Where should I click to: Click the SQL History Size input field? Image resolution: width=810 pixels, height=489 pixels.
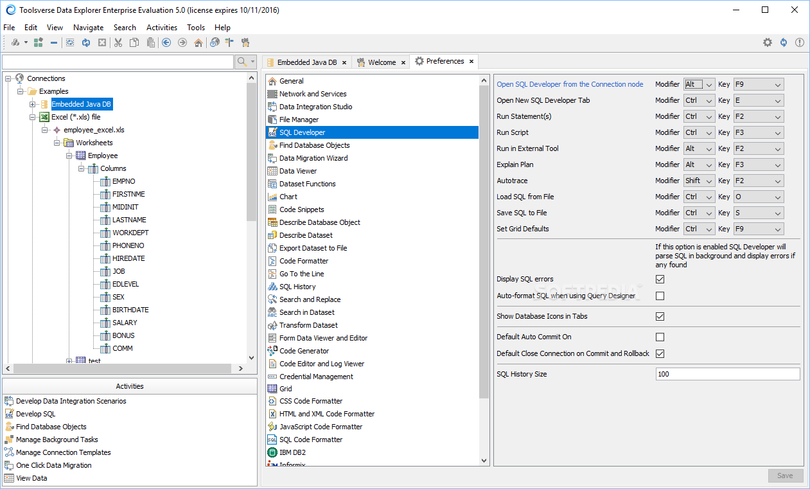[x=728, y=374]
